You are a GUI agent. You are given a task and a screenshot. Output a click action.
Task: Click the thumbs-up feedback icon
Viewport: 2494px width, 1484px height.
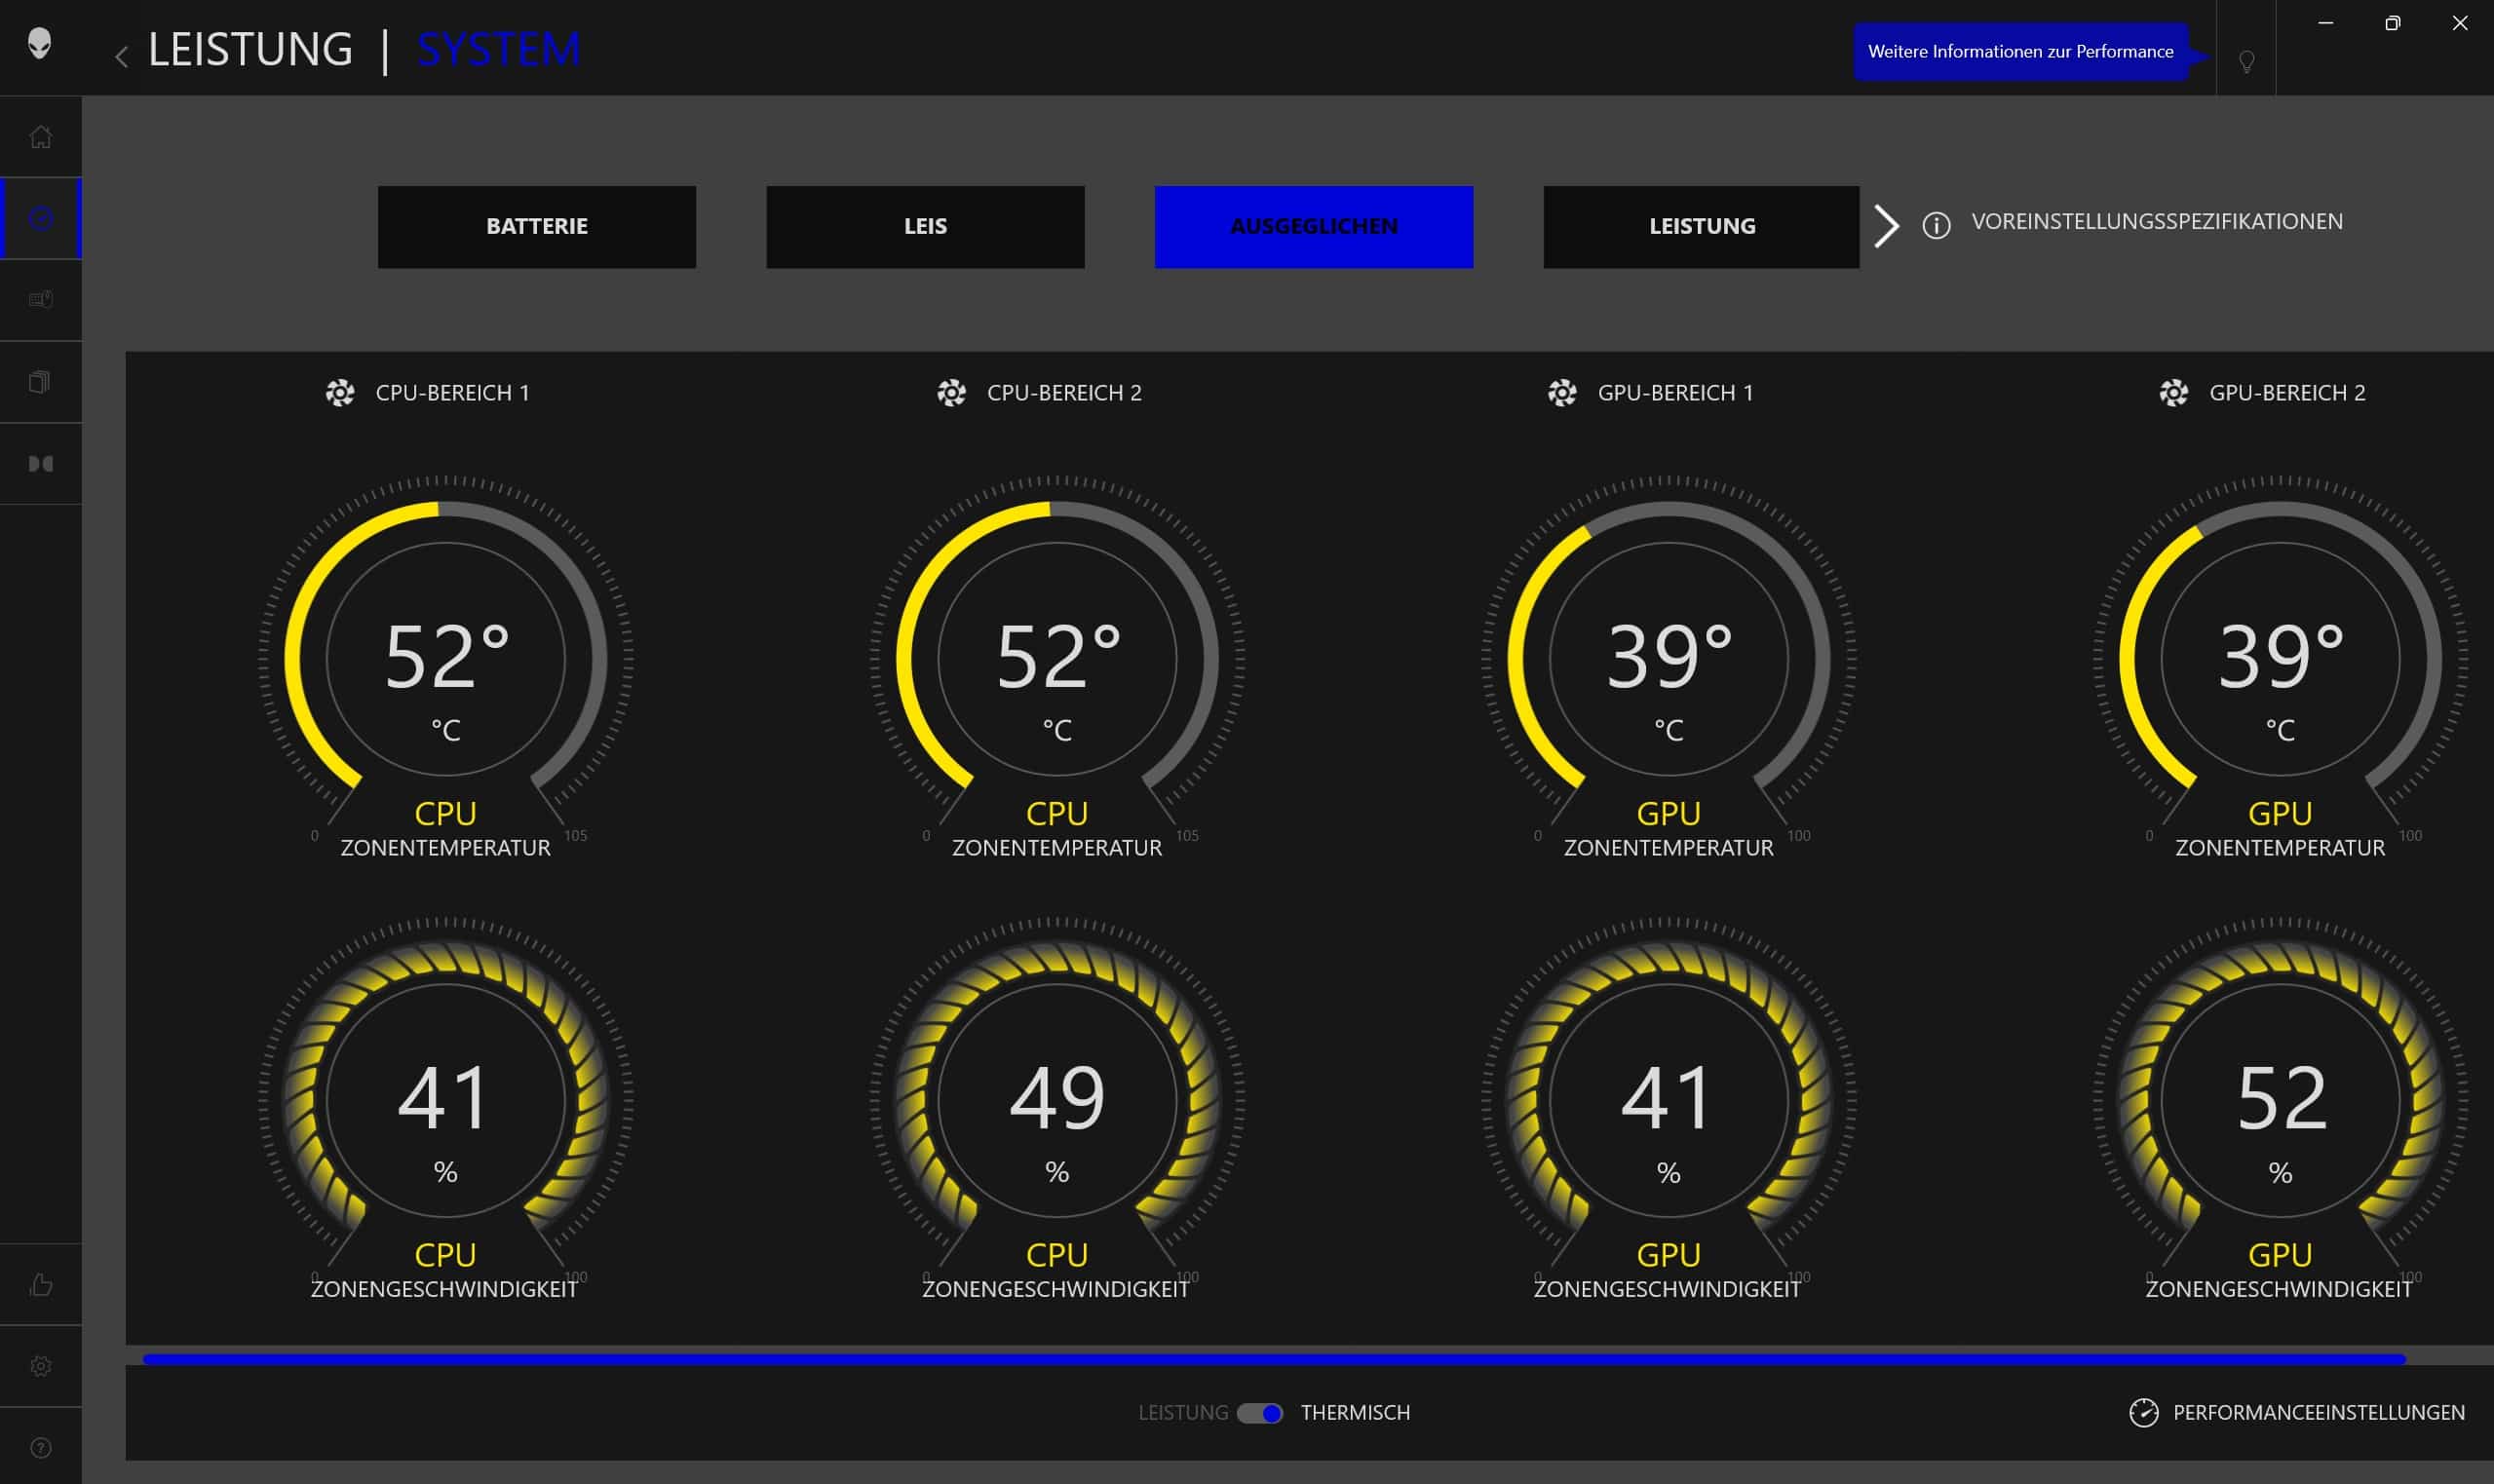[40, 1284]
